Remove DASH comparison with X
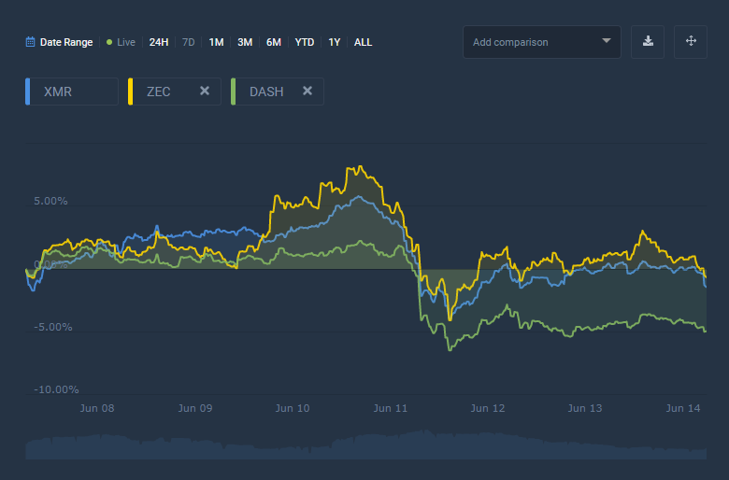The width and height of the screenshot is (729, 480). tap(307, 92)
